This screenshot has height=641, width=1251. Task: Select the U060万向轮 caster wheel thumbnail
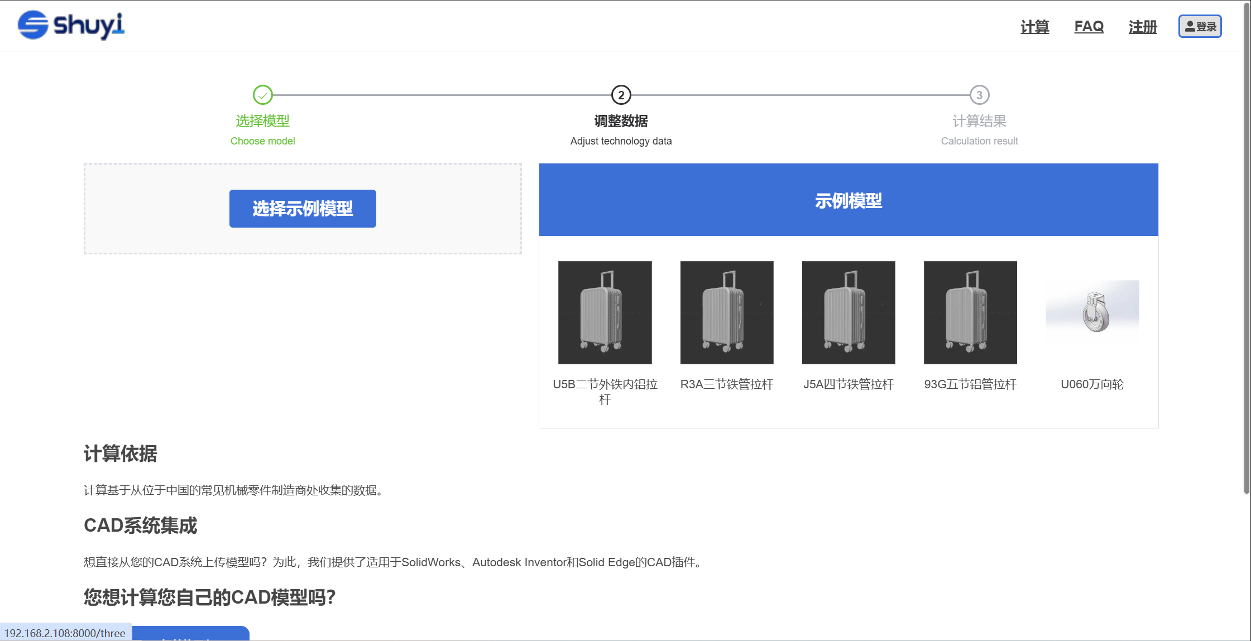(1092, 312)
